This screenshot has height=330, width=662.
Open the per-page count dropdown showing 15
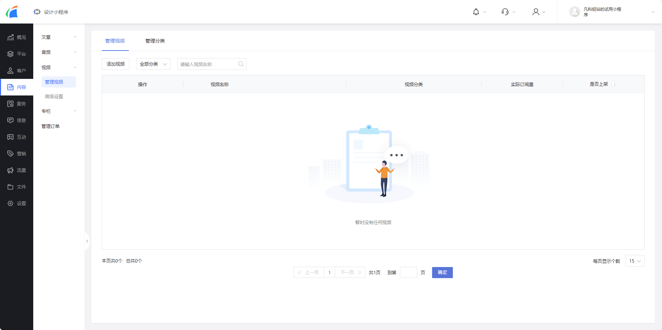635,261
